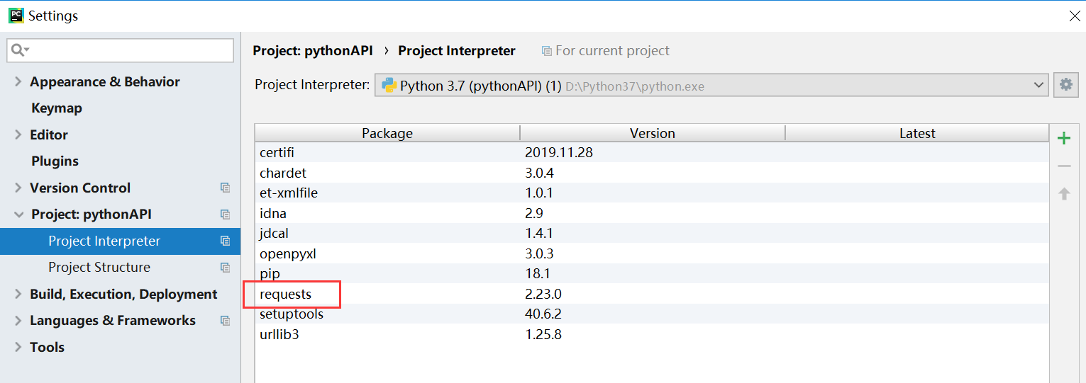This screenshot has height=383, width=1086.
Task: Click the minus uninstall package icon
Action: [1063, 166]
